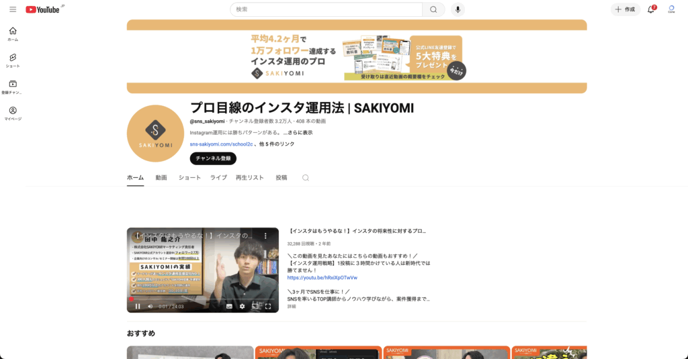Screen dimensions: 688x359
Task: Select the channel ホーム tab
Action: [x=135, y=178]
